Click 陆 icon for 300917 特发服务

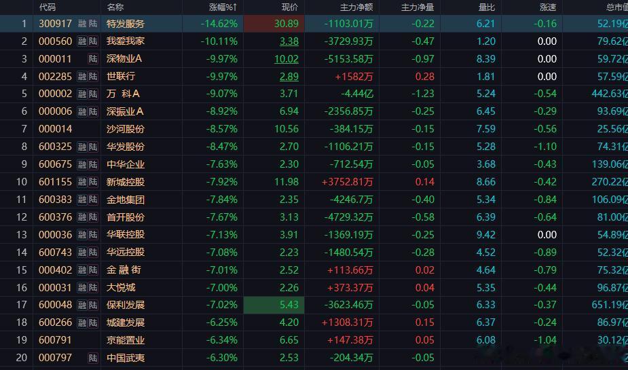pyautogui.click(x=93, y=24)
